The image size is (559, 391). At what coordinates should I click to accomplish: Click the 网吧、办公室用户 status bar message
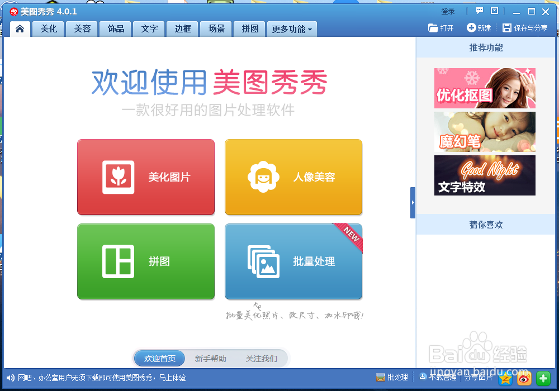pyautogui.click(x=102, y=378)
